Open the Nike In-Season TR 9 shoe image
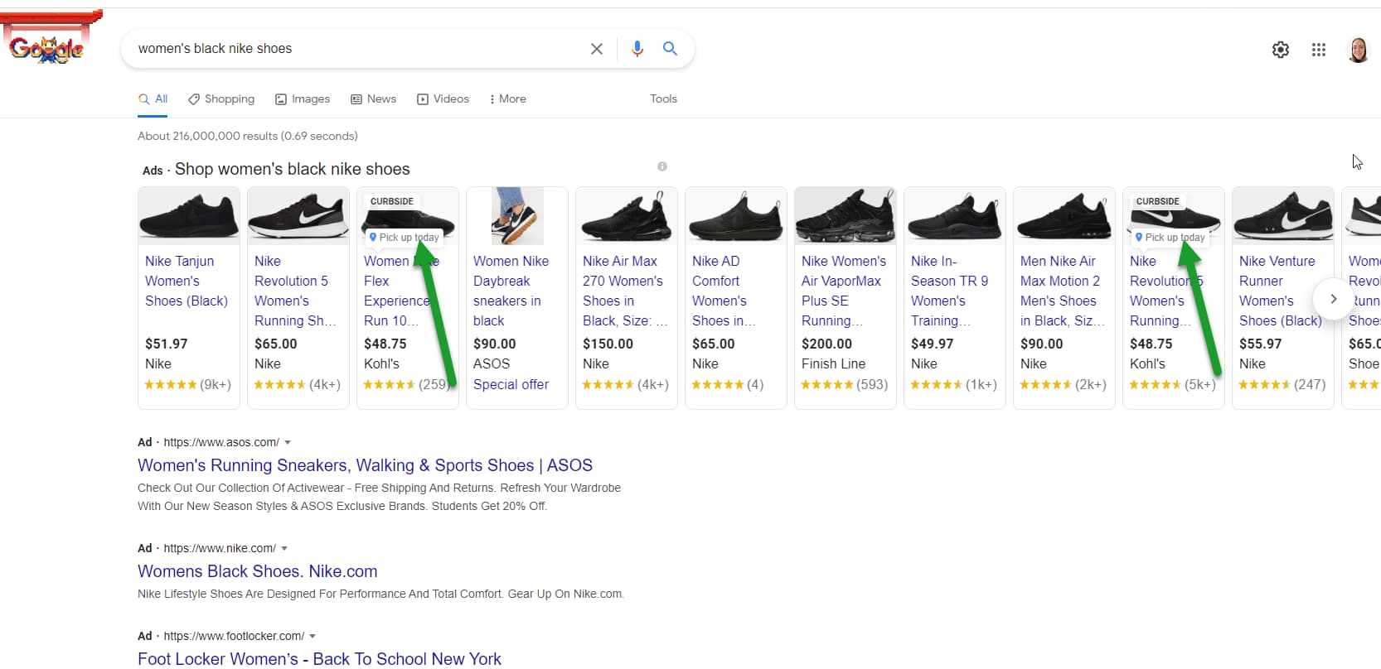This screenshot has height=669, width=1381. pyautogui.click(x=955, y=216)
